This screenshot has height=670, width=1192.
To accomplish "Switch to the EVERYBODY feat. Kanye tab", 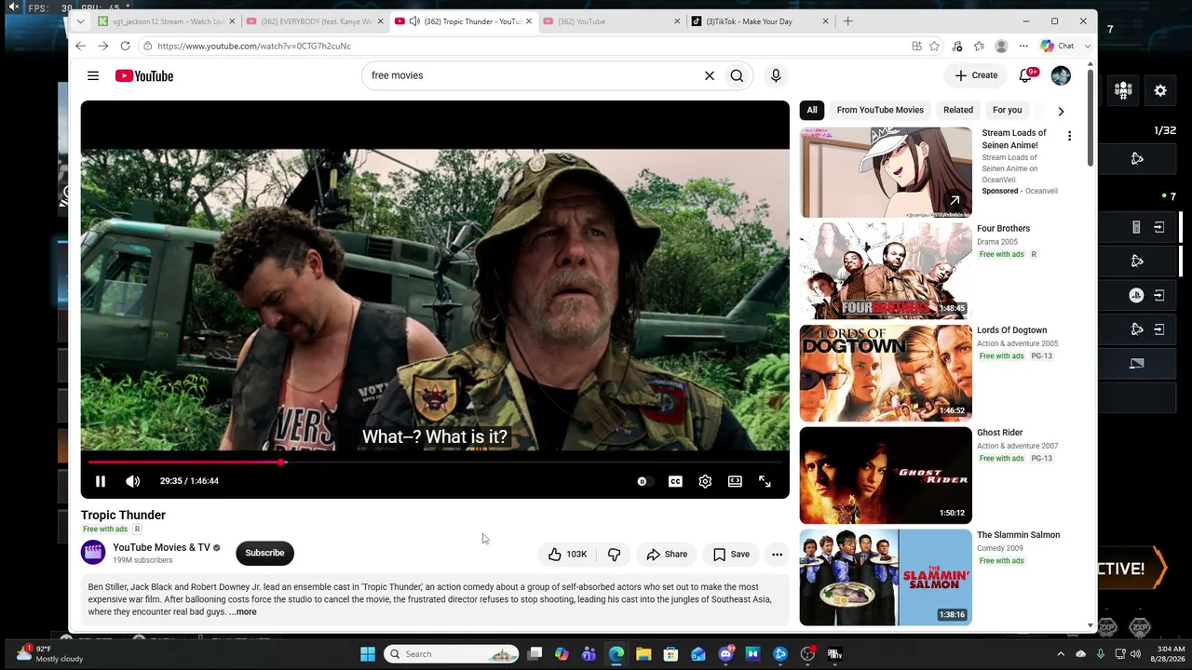I will coord(316,21).
